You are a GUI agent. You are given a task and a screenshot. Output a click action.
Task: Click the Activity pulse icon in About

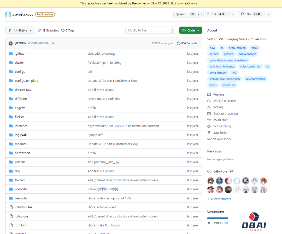point(209,107)
